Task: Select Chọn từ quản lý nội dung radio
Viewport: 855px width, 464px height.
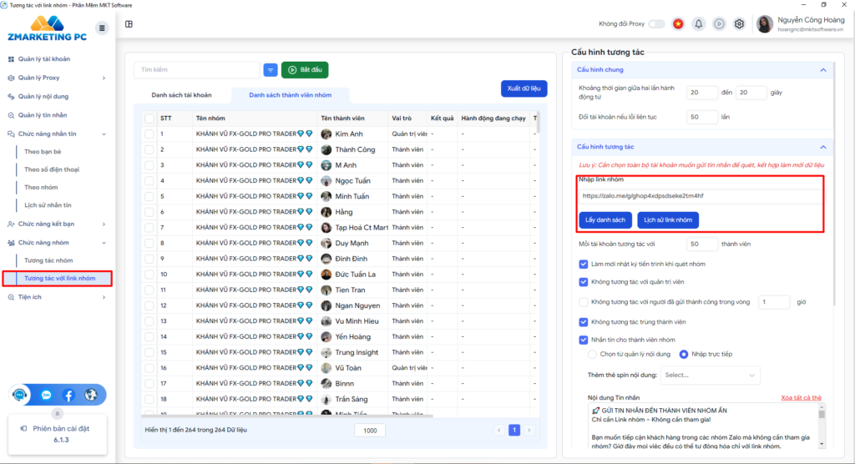Action: [x=592, y=355]
